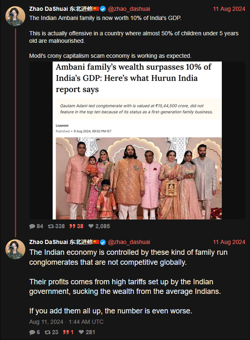Click the retweet icon with 23 count
The image size is (250, 340).
pos(48,332)
